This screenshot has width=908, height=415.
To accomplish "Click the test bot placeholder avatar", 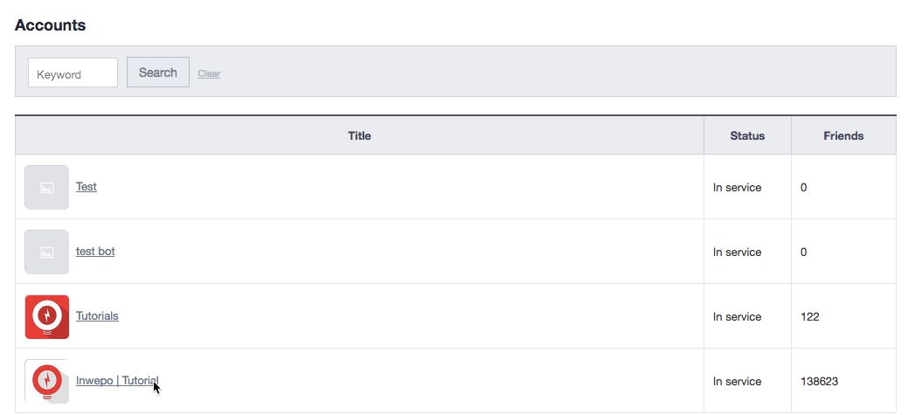I will pyautogui.click(x=46, y=252).
